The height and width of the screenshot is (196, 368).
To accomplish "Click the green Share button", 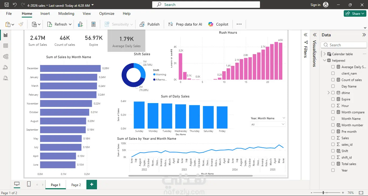I will 355,13.
